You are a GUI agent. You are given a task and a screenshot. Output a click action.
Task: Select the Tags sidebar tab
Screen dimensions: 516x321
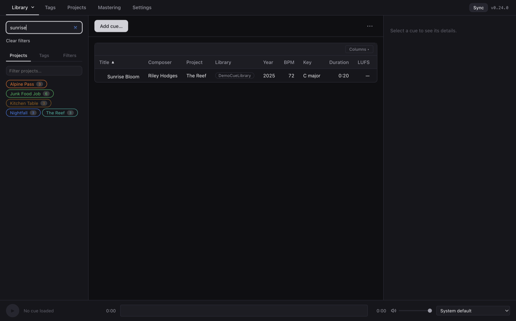(x=44, y=55)
